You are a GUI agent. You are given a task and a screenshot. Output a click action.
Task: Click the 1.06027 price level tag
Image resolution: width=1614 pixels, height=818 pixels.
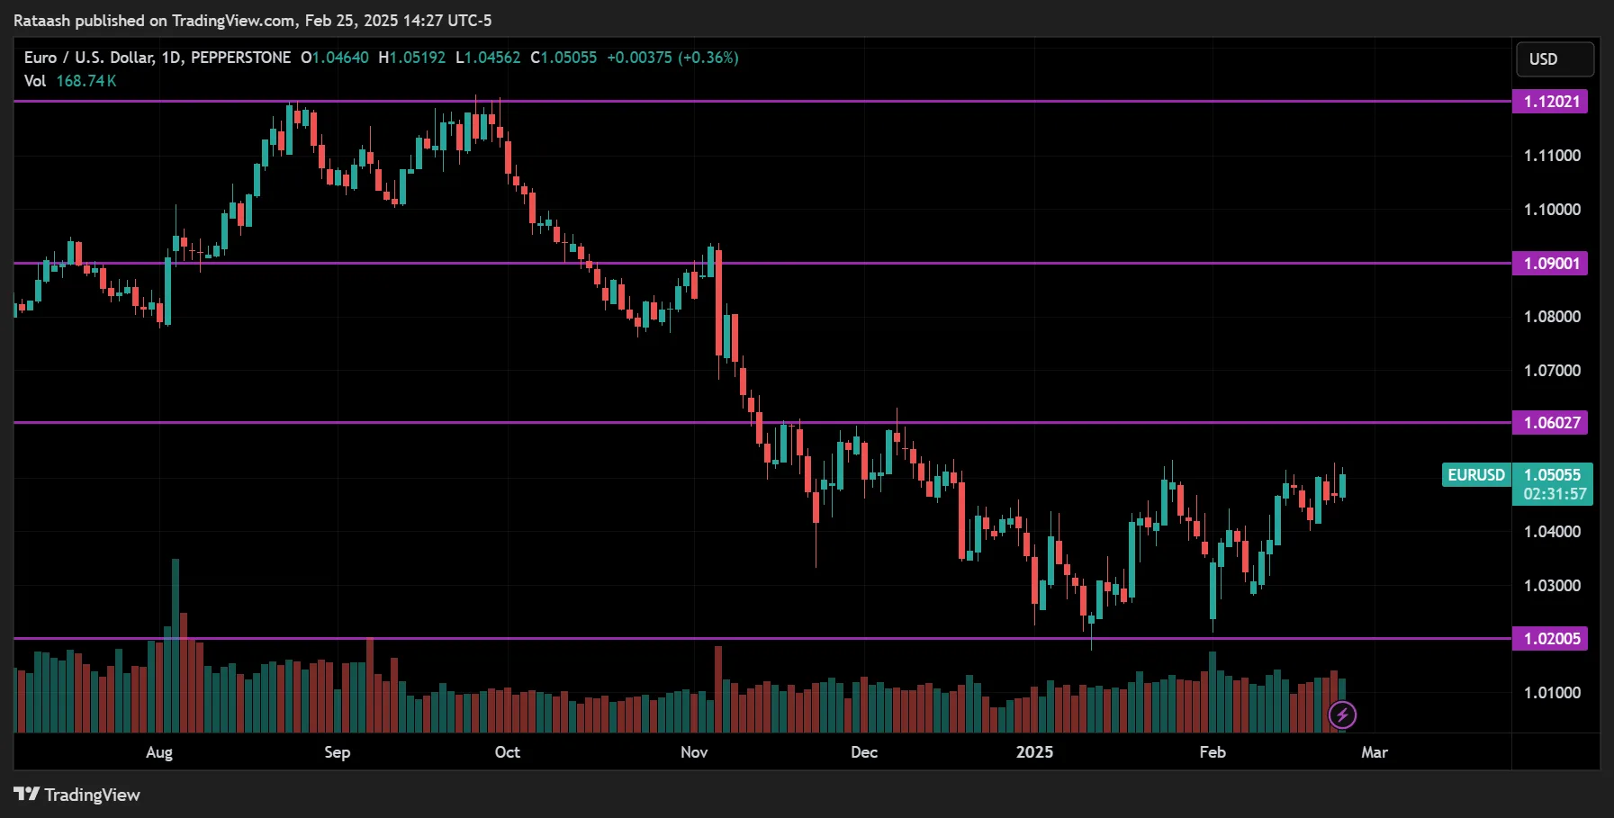tap(1550, 423)
